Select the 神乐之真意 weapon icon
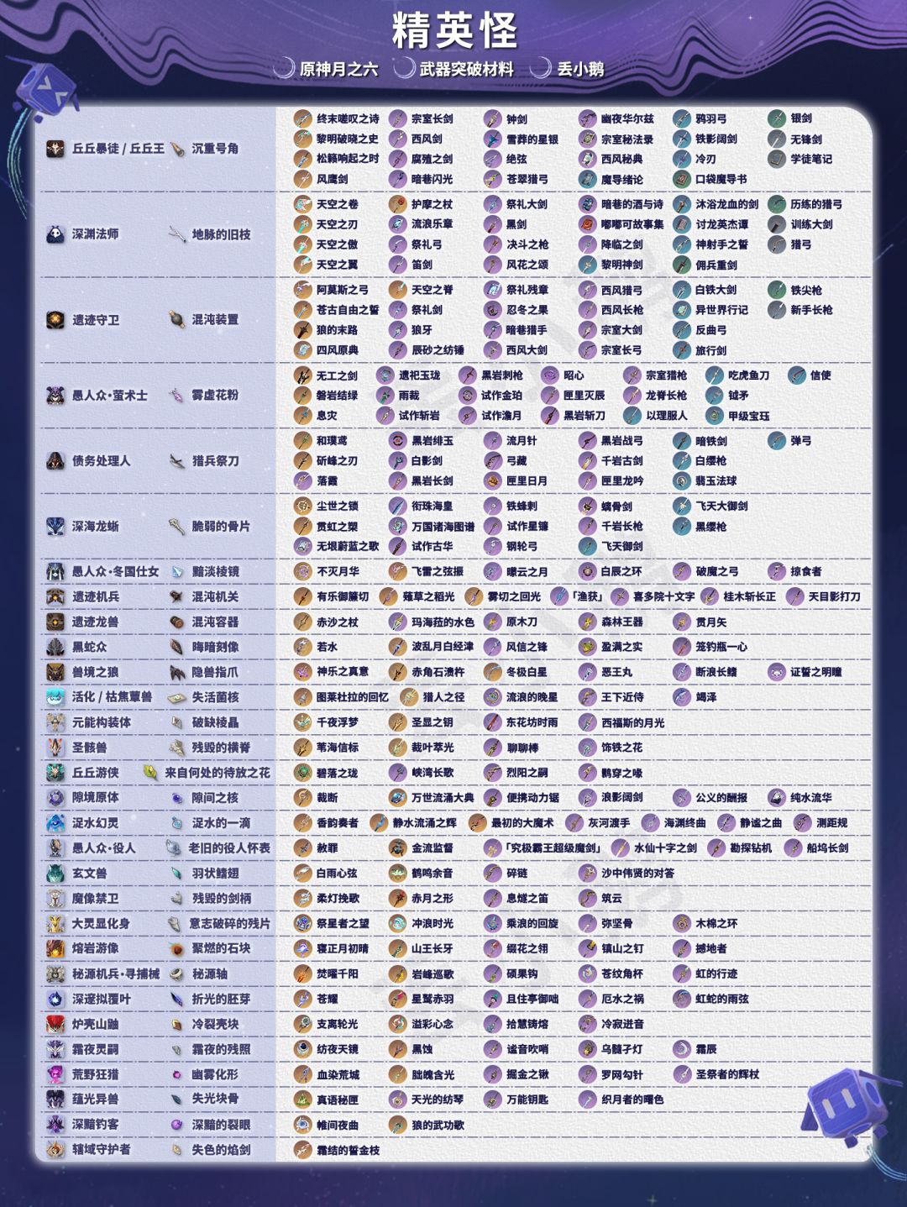 click(x=303, y=672)
